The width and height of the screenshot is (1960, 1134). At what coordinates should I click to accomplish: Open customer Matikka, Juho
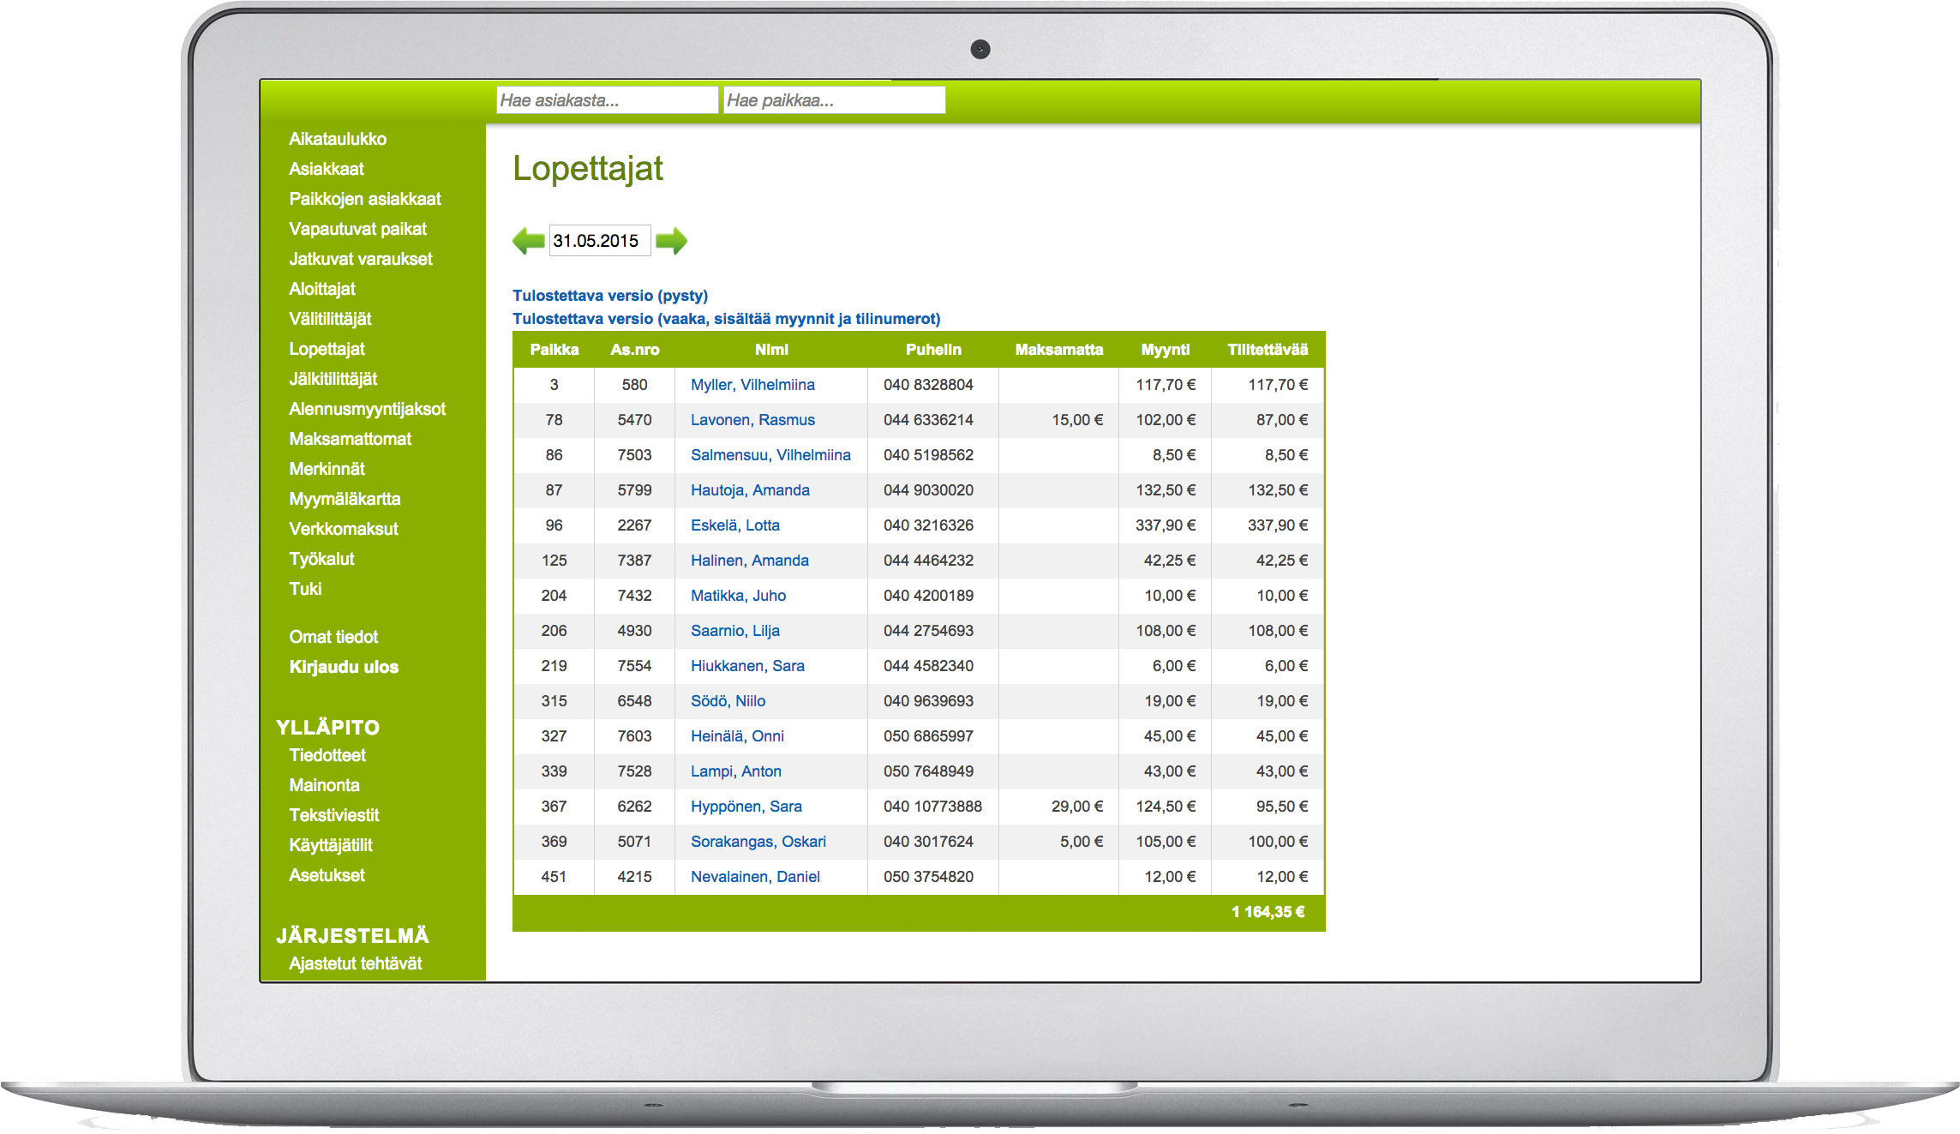pos(738,596)
